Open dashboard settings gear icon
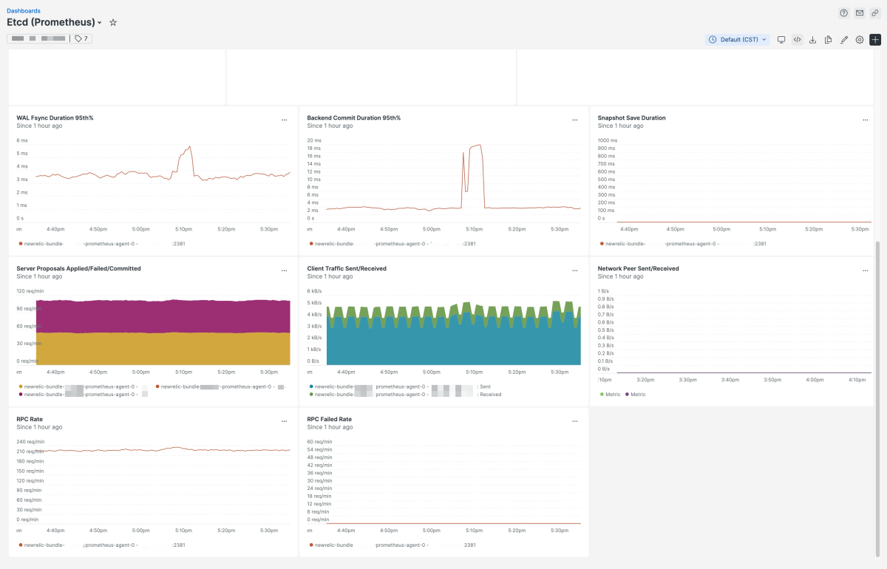887x569 pixels. 860,40
